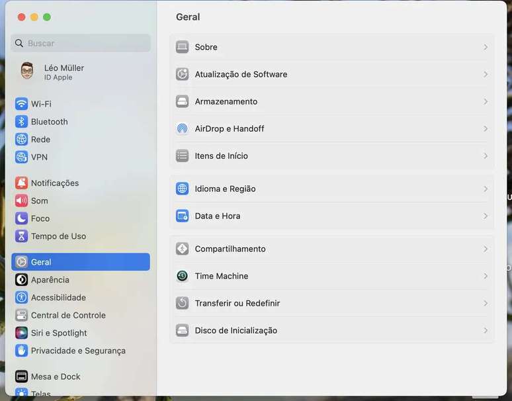Click the Léo Müller avatar picture

27,71
